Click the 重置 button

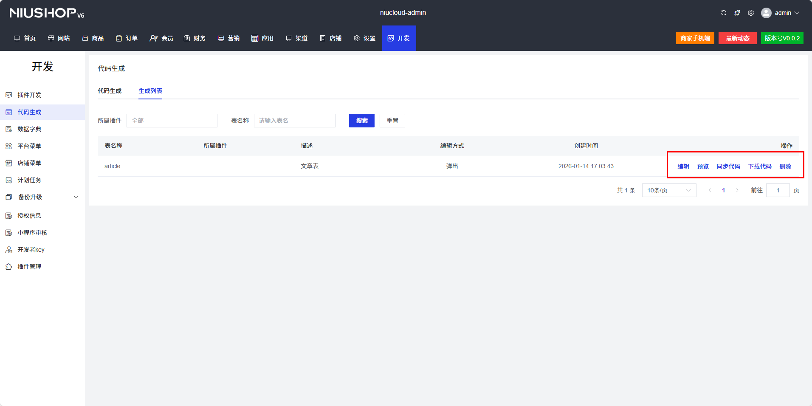pyautogui.click(x=392, y=121)
